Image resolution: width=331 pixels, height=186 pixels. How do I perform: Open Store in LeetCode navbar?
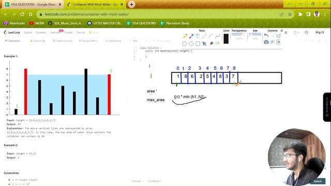[94, 33]
